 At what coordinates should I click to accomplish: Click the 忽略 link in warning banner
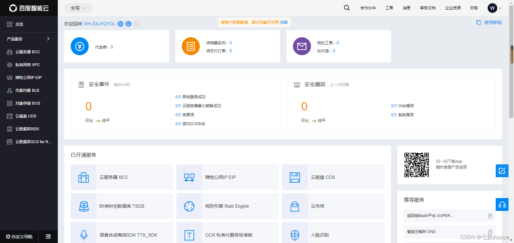click(284, 22)
